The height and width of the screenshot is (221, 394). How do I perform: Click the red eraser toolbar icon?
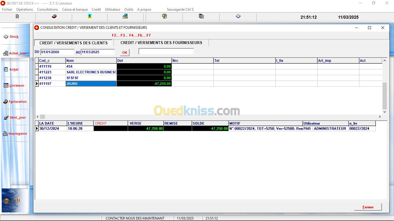tap(54, 16)
